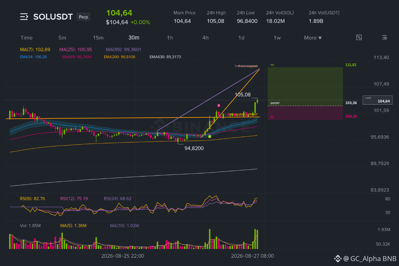
Task: Click the Mark Price value 104,64
Action: pos(182,21)
